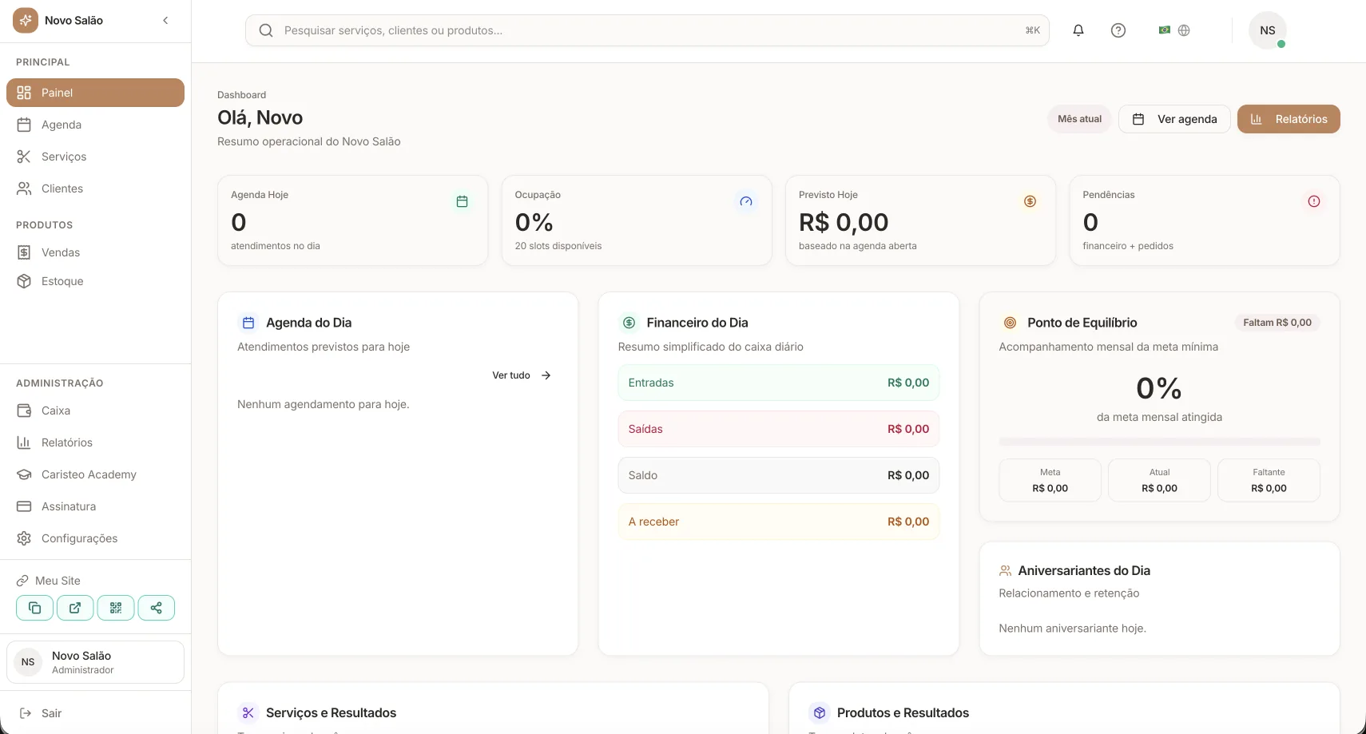Open Caixa in the sidebar
The width and height of the screenshot is (1366, 734).
(95, 411)
